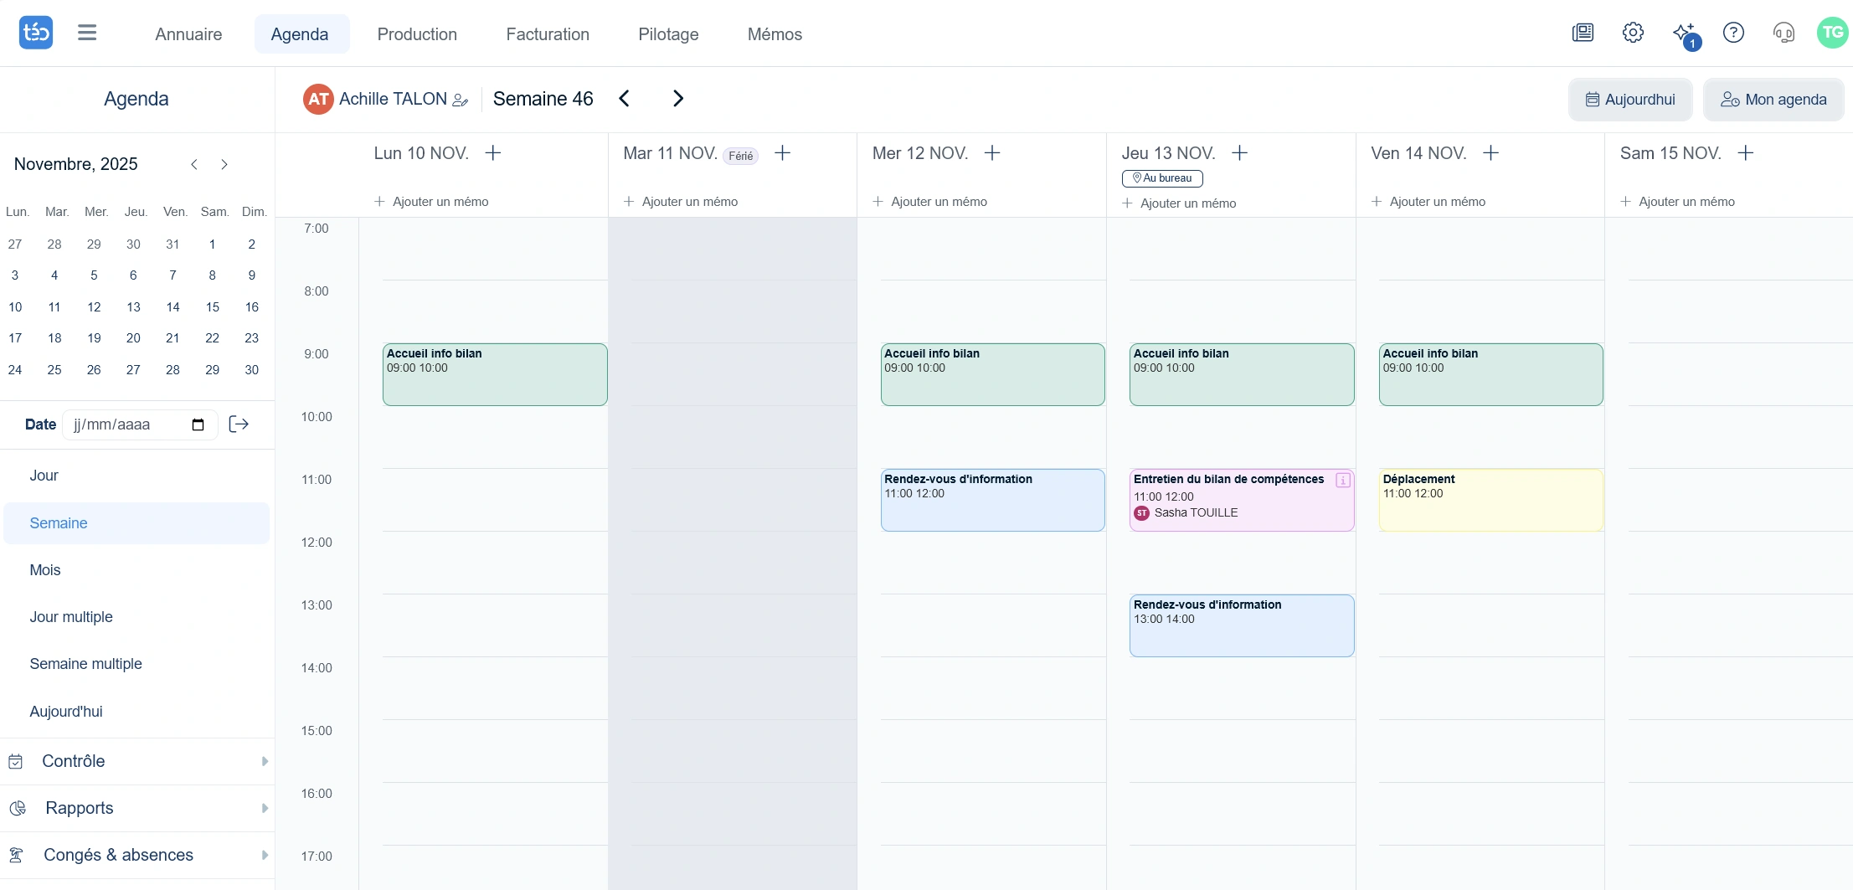
Task: Open the help question mark icon
Action: pyautogui.click(x=1733, y=32)
